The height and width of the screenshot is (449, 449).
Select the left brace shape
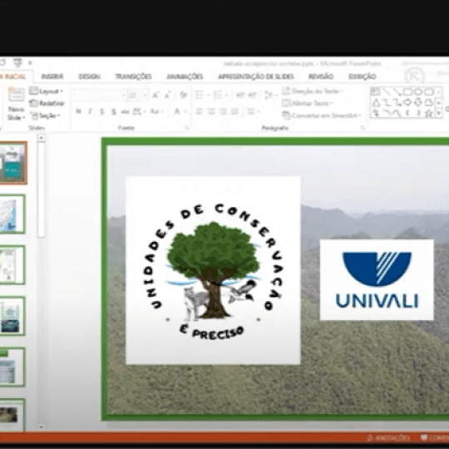coord(407,113)
